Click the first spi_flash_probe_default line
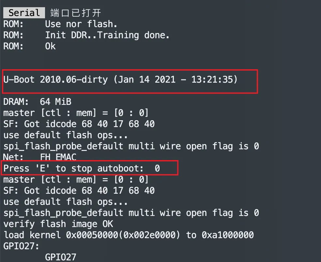321x262 pixels. [131, 146]
